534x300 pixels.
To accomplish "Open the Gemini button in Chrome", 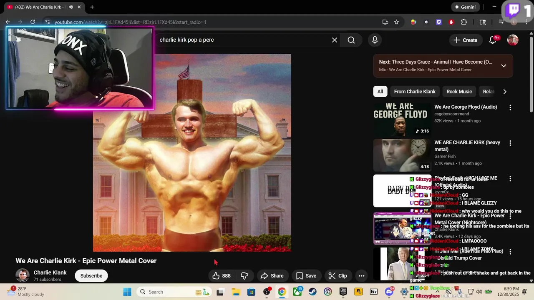I will point(465,7).
